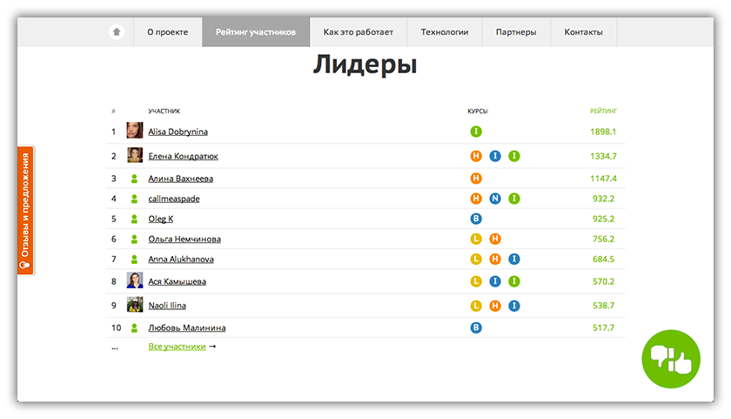This screenshot has height=419, width=731.
Task: Click the РЕЙТИНГ column header
Action: tap(603, 111)
